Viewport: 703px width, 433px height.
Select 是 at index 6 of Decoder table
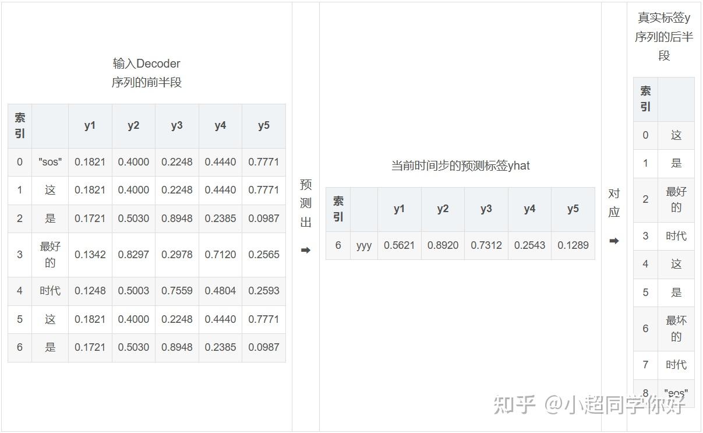click(50, 347)
